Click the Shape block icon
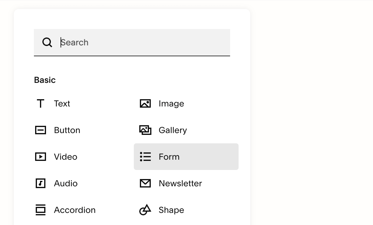 tap(145, 210)
